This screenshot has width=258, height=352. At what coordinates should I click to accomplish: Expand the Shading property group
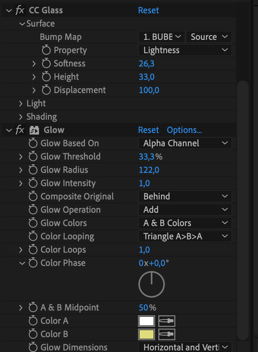click(x=21, y=117)
